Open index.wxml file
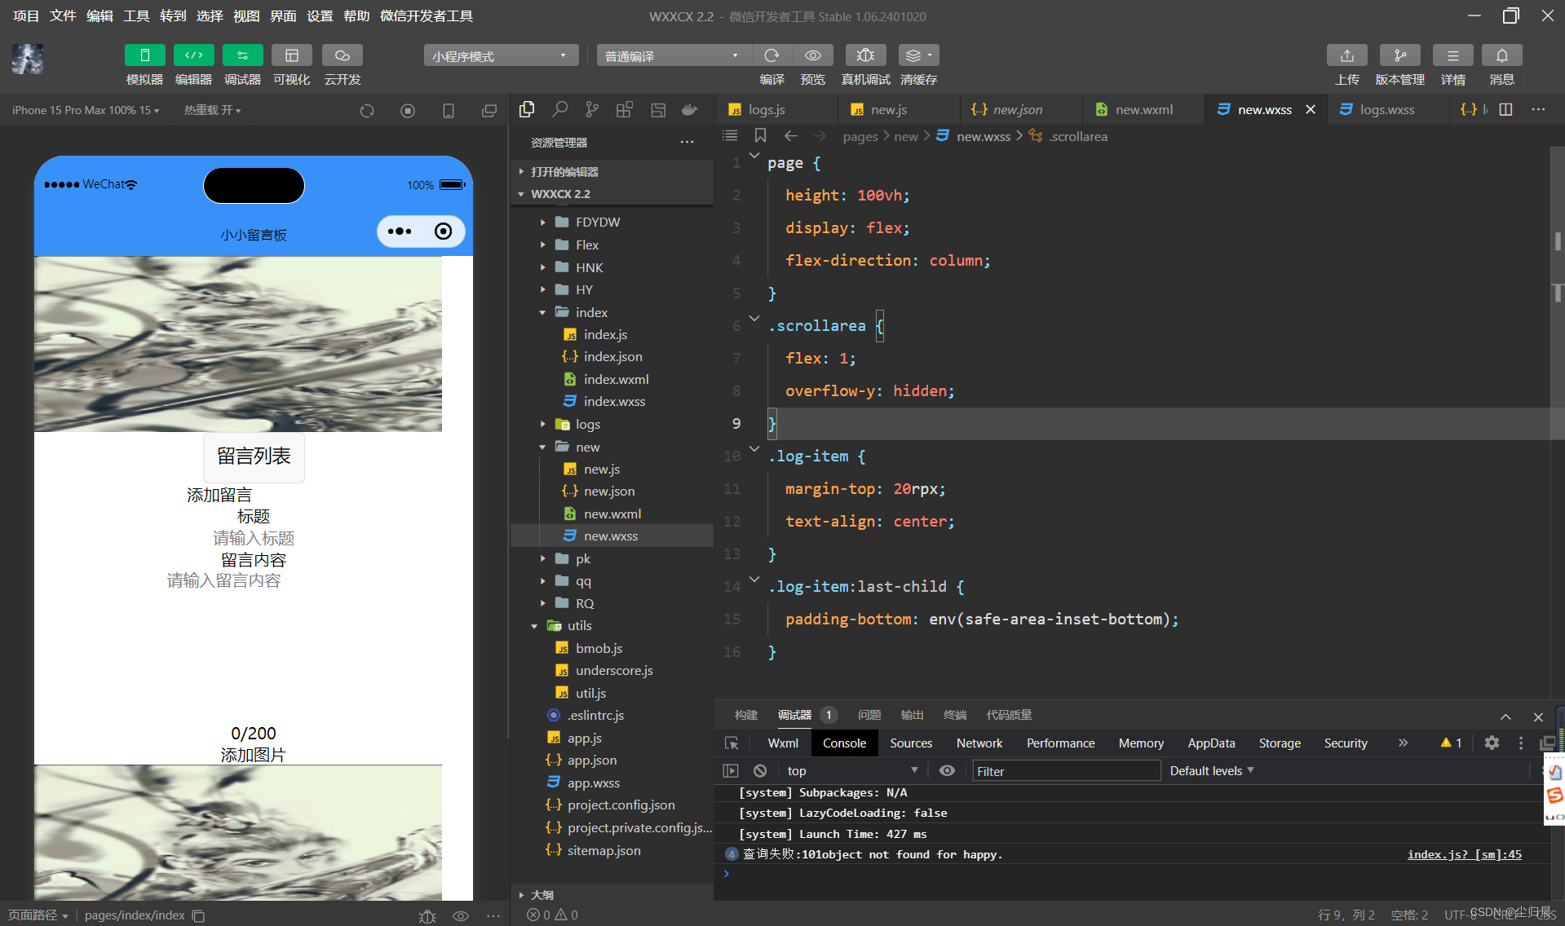Viewport: 1565px width, 926px height. click(x=616, y=379)
